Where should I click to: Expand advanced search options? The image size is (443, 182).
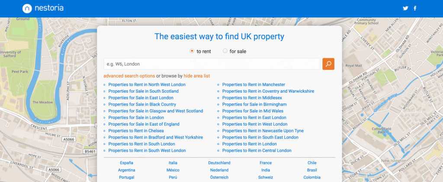tap(129, 76)
